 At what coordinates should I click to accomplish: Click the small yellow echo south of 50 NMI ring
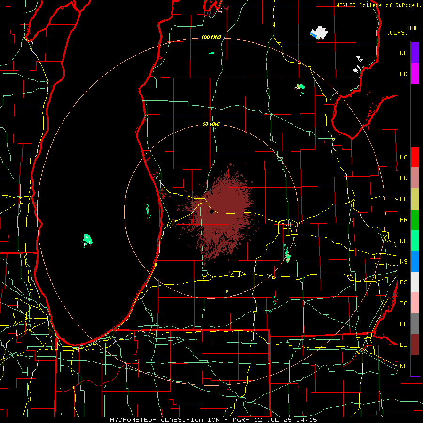[x=227, y=291]
